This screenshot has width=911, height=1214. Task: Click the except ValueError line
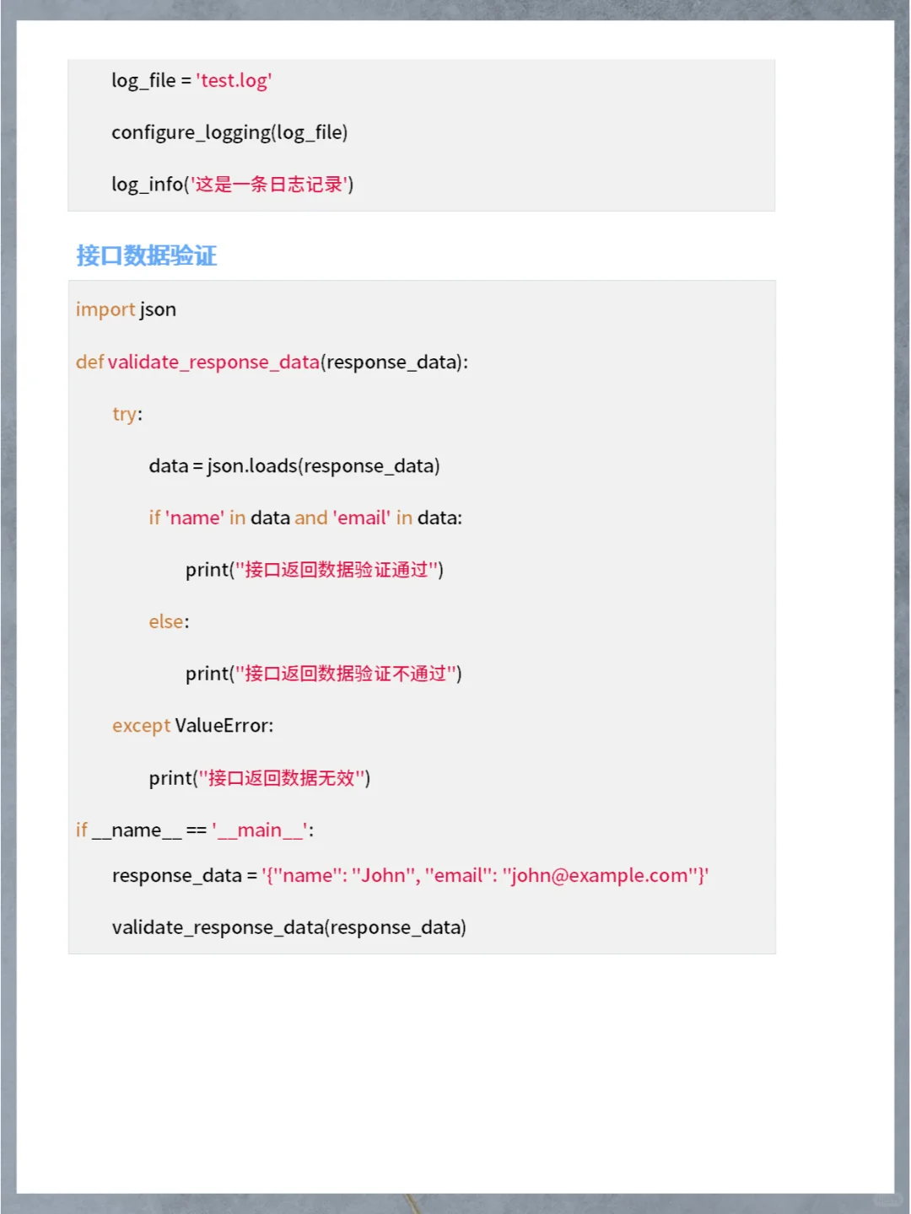point(192,725)
